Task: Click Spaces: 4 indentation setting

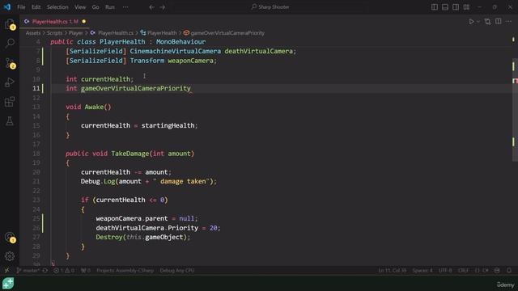Action: point(422,271)
